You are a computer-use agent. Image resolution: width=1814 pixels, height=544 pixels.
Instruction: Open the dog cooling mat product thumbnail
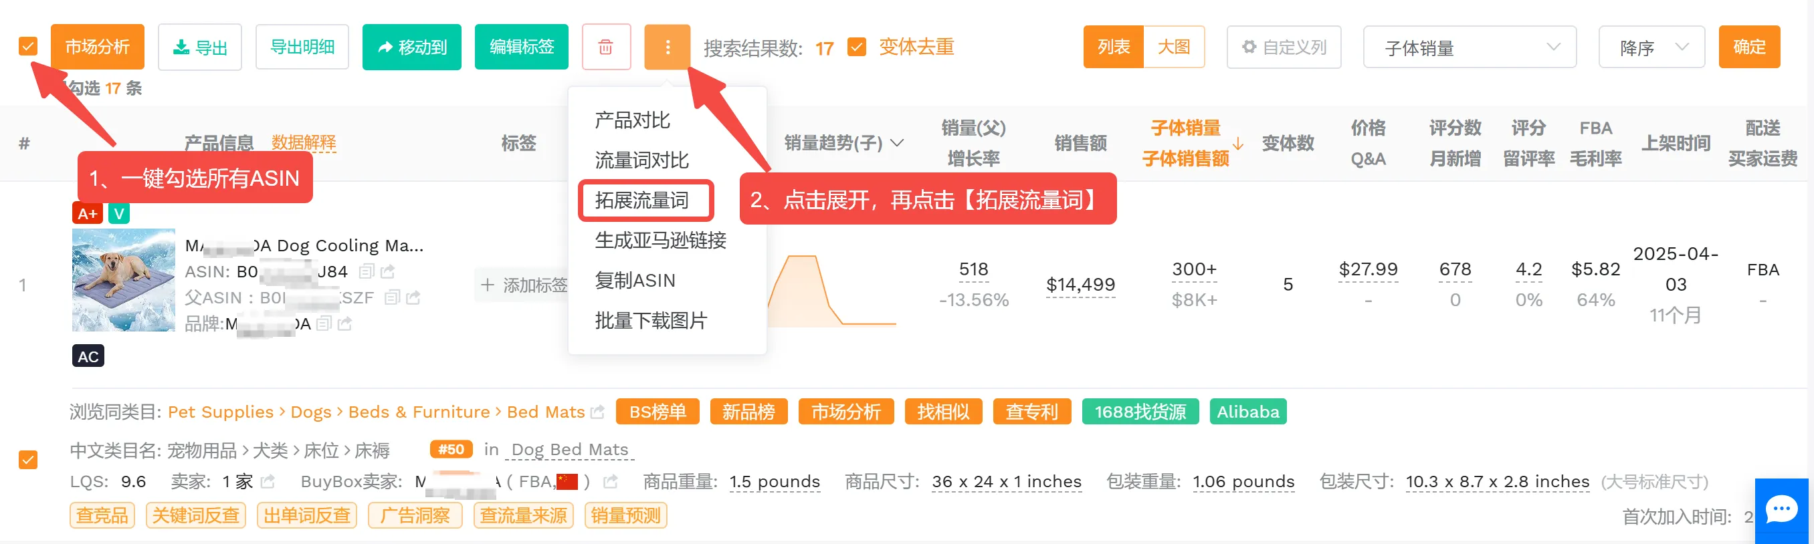[x=123, y=279]
